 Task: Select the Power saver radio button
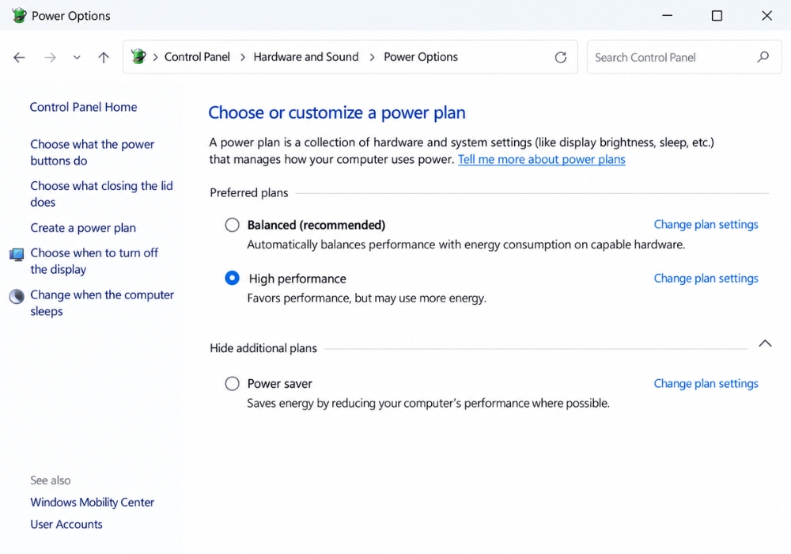[x=232, y=384]
